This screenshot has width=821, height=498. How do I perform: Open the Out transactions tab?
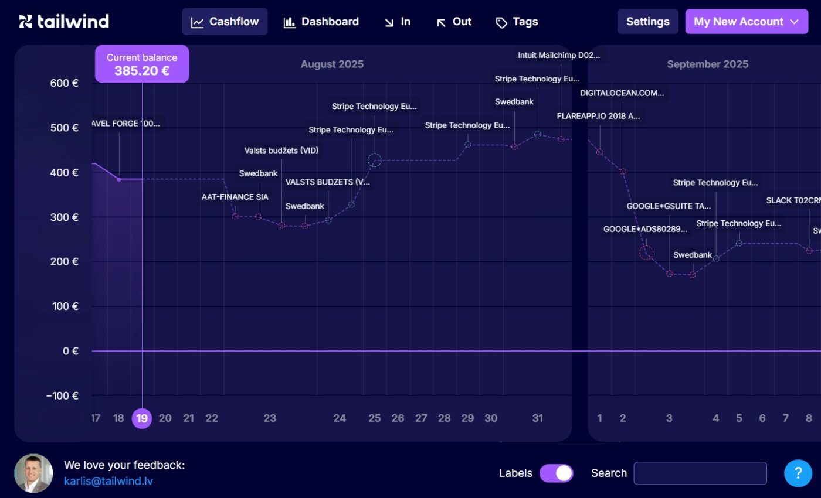[x=453, y=22]
